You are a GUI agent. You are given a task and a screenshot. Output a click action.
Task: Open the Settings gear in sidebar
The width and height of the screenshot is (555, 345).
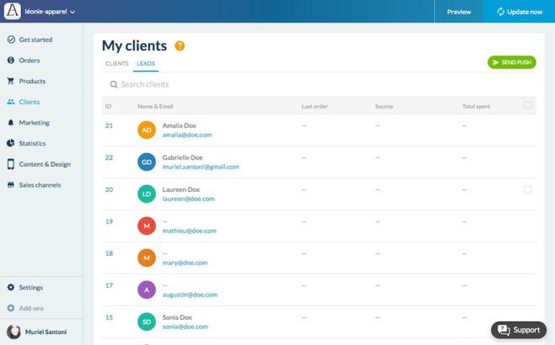(x=11, y=288)
